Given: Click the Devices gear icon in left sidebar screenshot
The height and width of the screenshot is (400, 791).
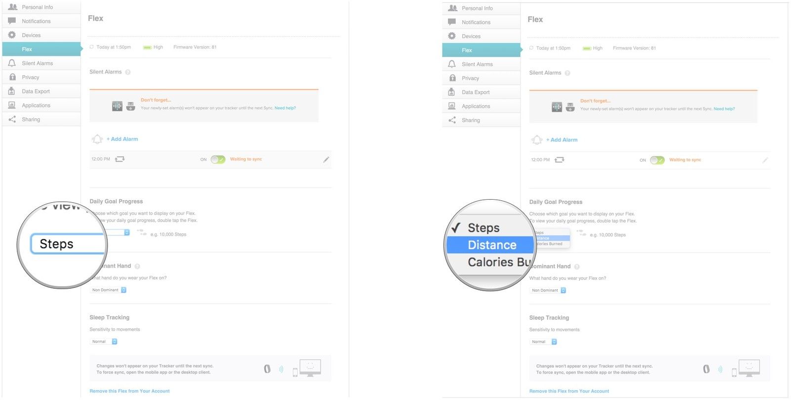Looking at the screenshot, I should 12,35.
